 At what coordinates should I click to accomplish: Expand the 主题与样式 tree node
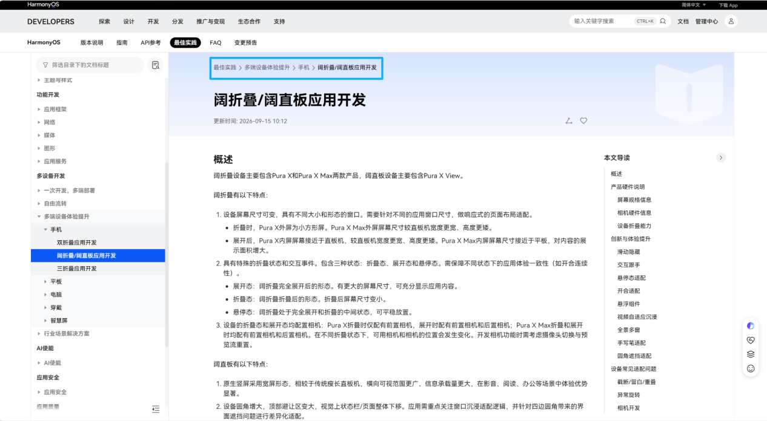tap(39, 80)
